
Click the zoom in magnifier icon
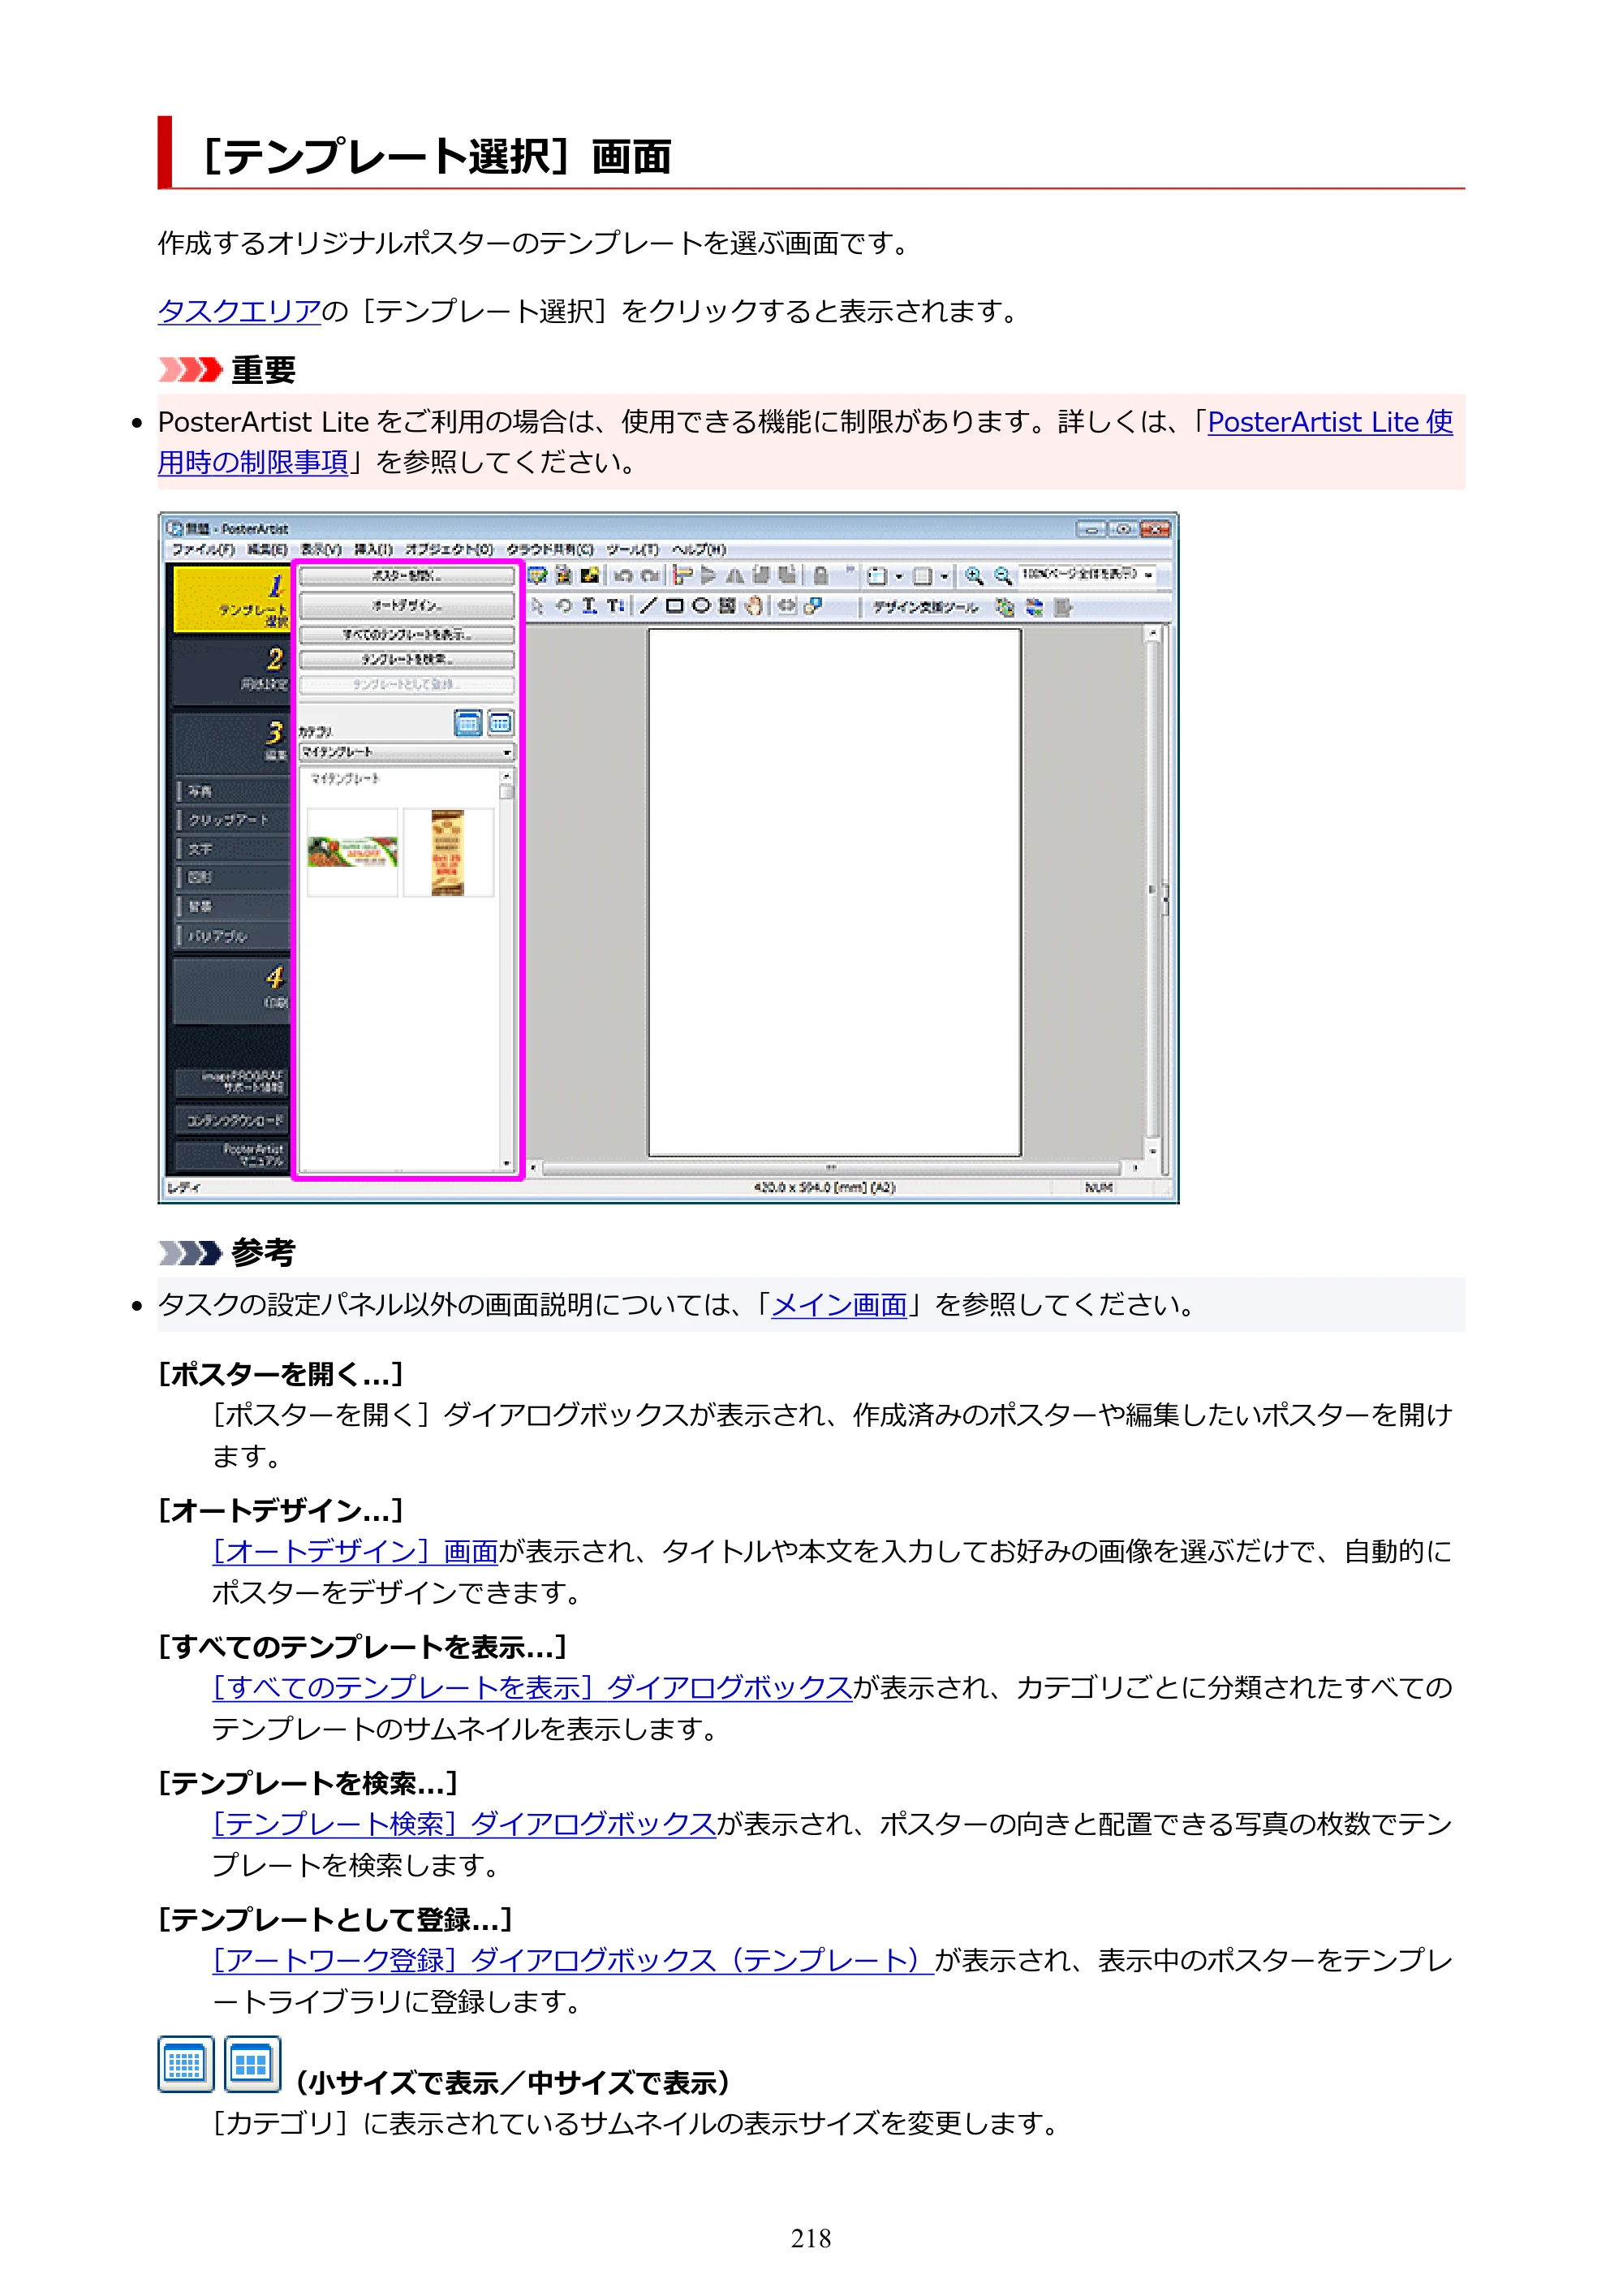tap(973, 575)
